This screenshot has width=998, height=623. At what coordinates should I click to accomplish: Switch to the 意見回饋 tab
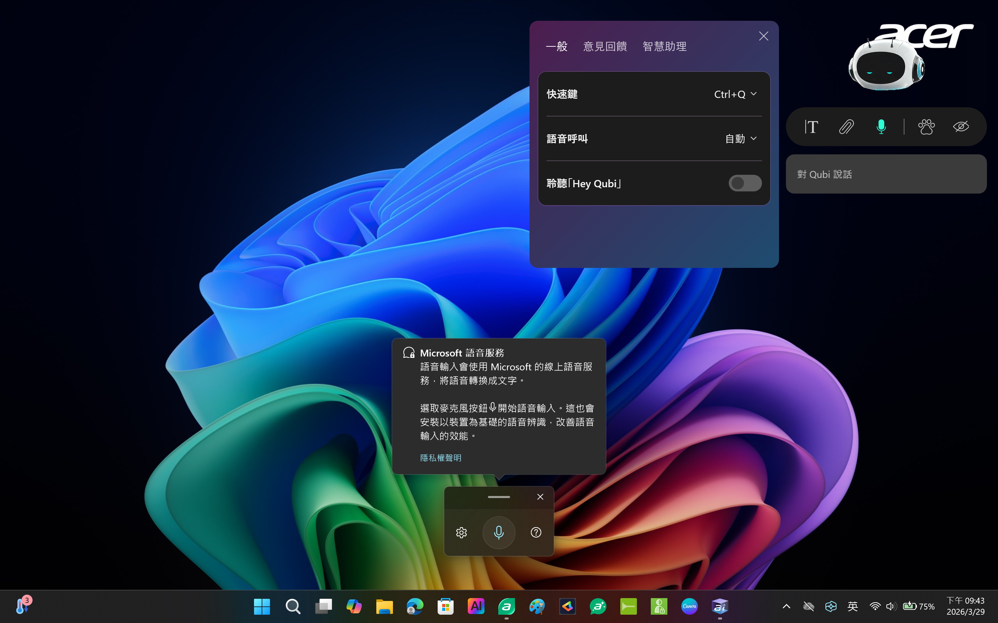[605, 47]
